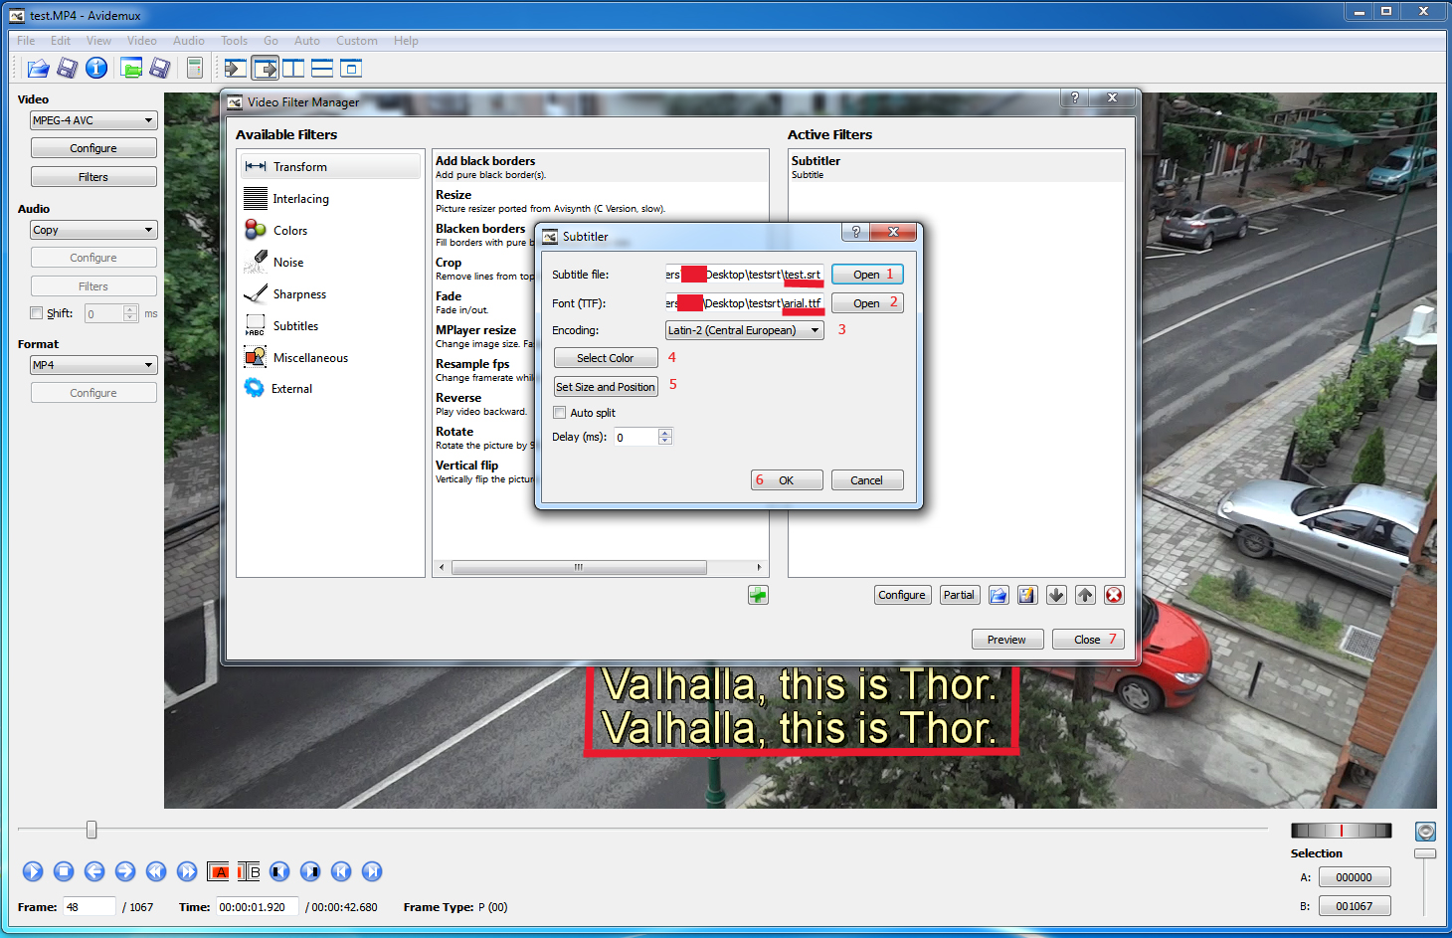Select the top-bottom display mode icon
The width and height of the screenshot is (1452, 938).
pyautogui.click(x=322, y=68)
